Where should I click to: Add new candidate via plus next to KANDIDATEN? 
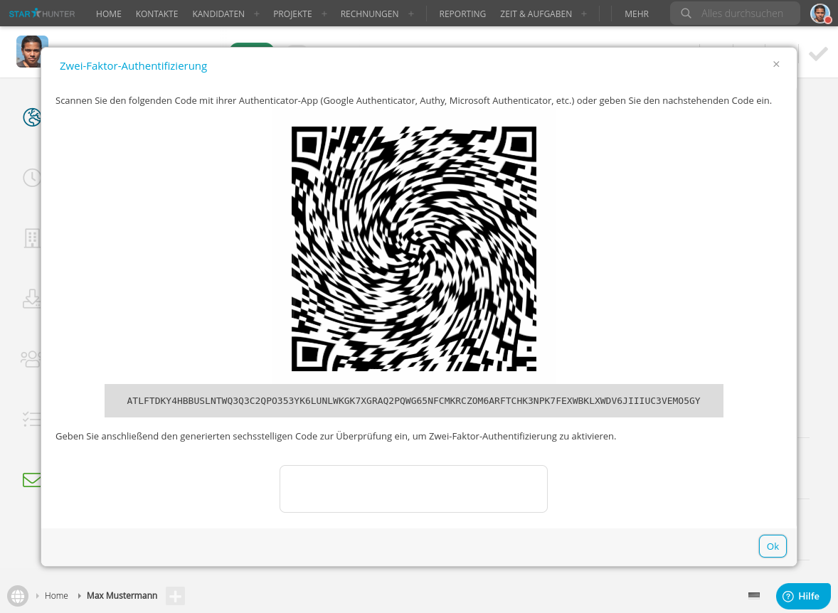[x=257, y=14]
